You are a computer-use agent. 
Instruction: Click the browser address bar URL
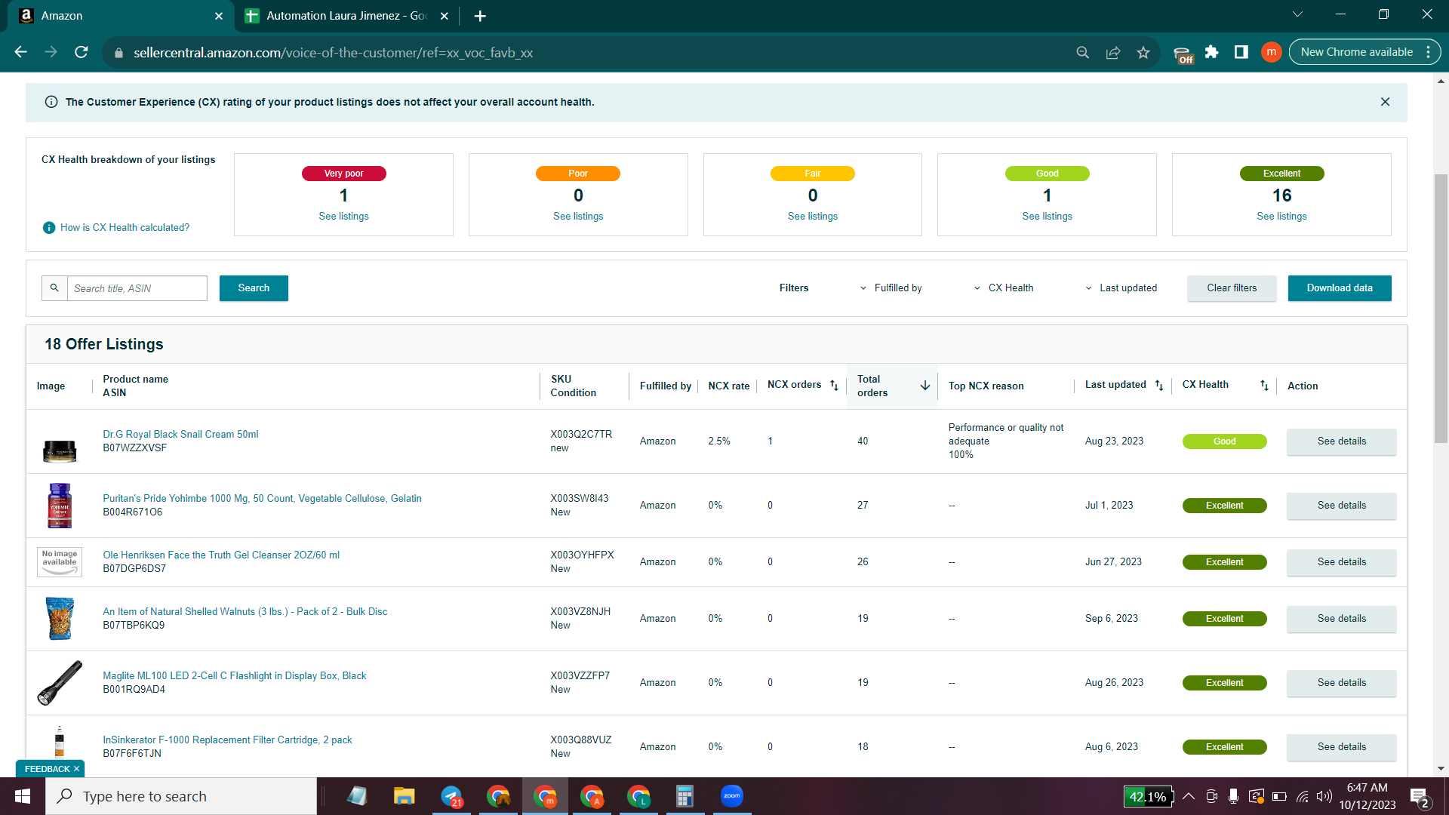(334, 53)
